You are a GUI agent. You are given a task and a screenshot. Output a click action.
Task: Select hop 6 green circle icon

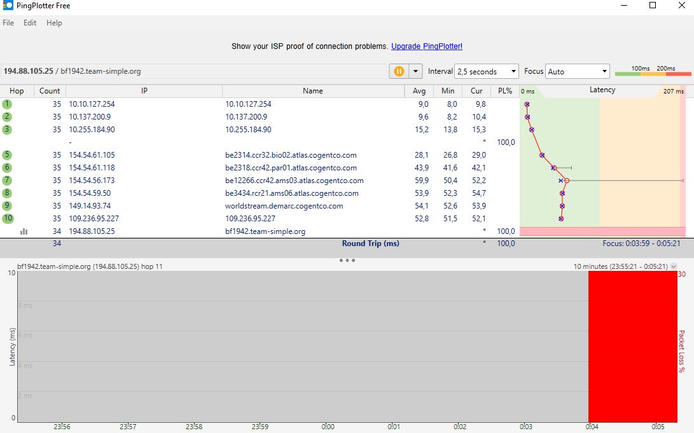click(x=7, y=168)
